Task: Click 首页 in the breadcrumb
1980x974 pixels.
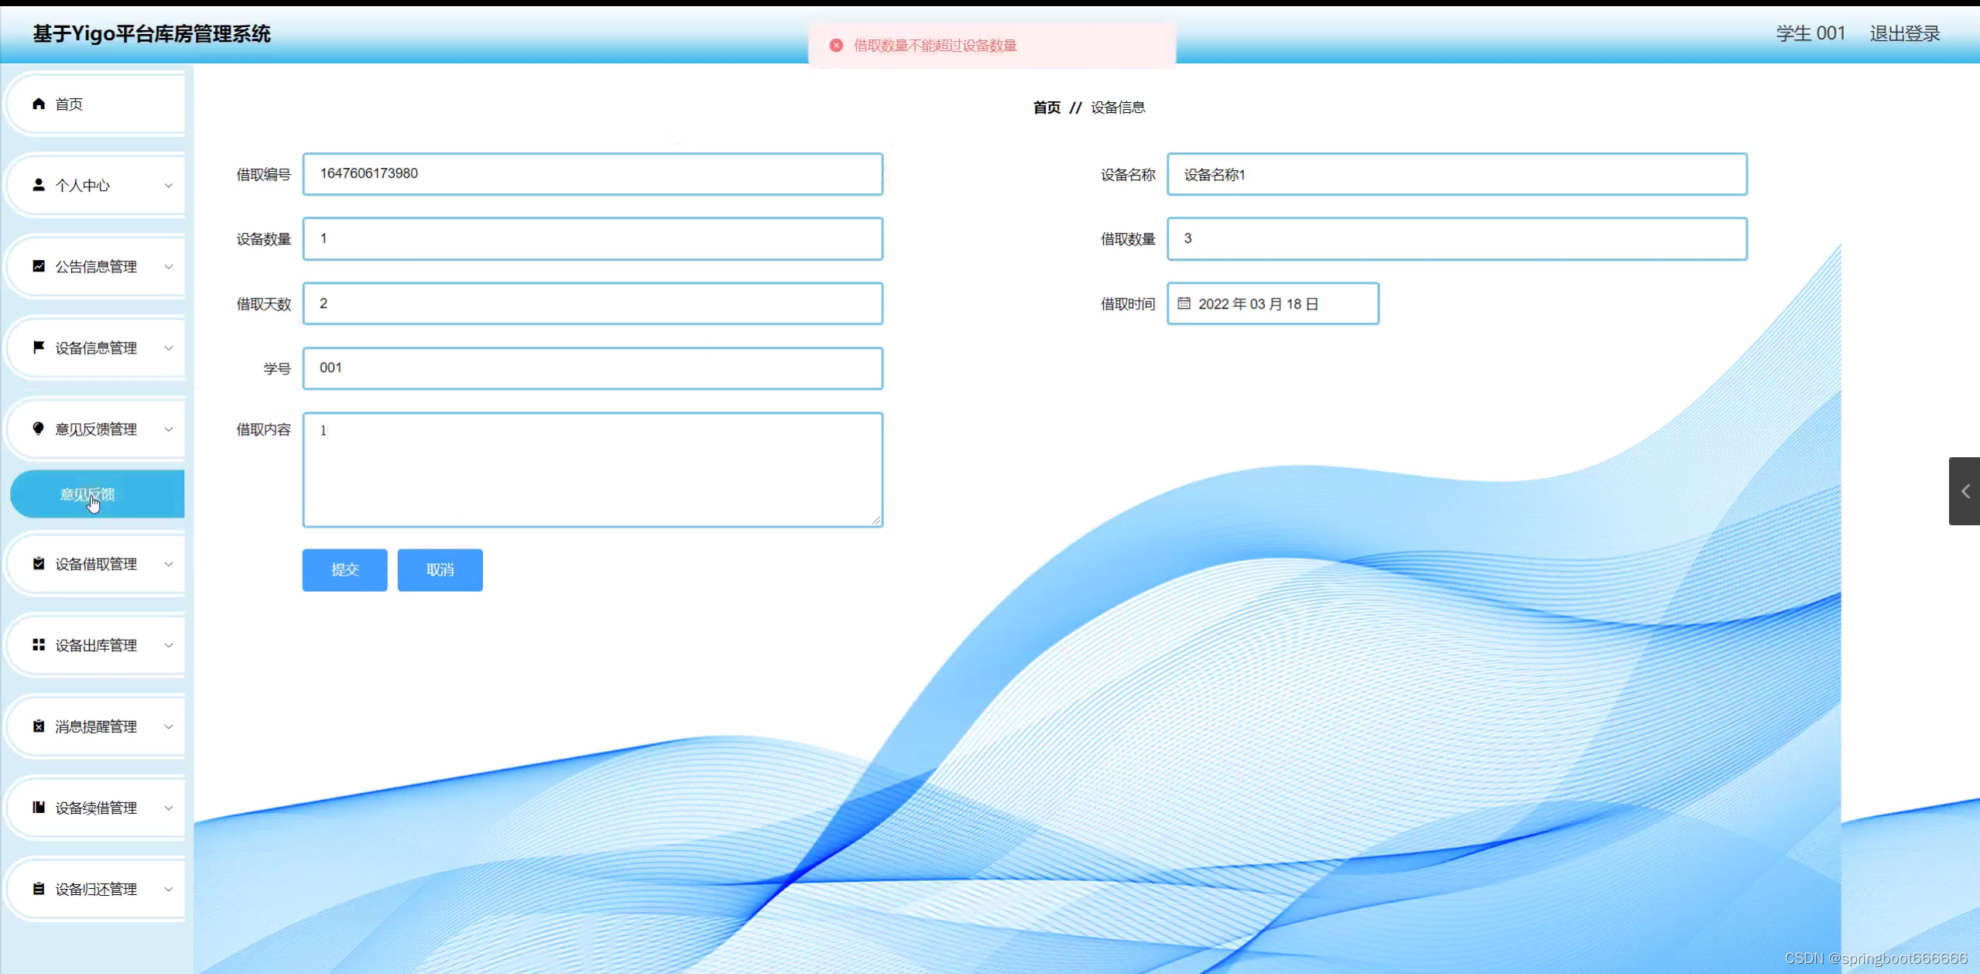Action: click(x=1047, y=108)
